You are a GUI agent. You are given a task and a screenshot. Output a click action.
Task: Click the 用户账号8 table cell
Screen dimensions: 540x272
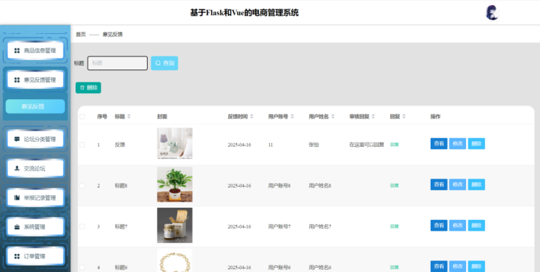(x=279, y=186)
